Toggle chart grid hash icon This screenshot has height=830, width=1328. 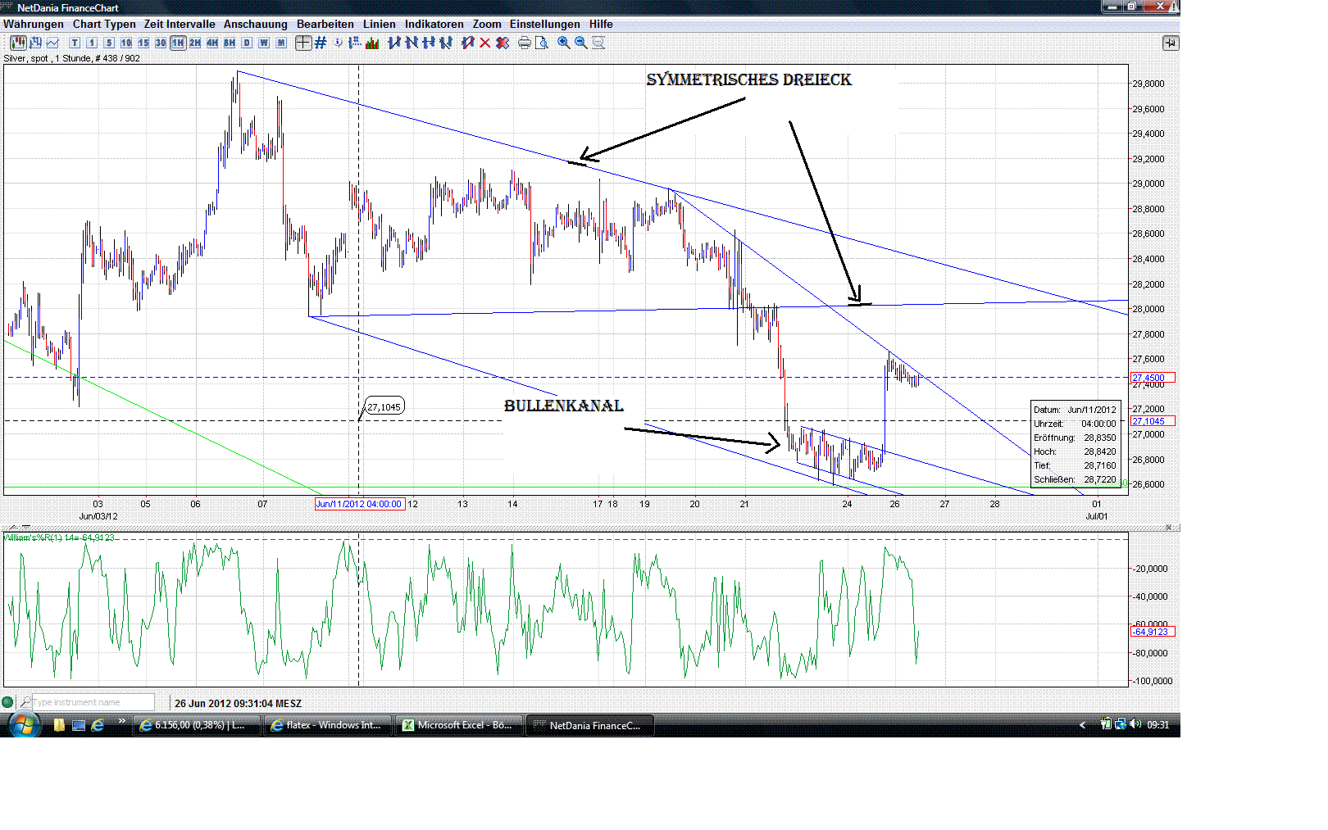pyautogui.click(x=321, y=43)
